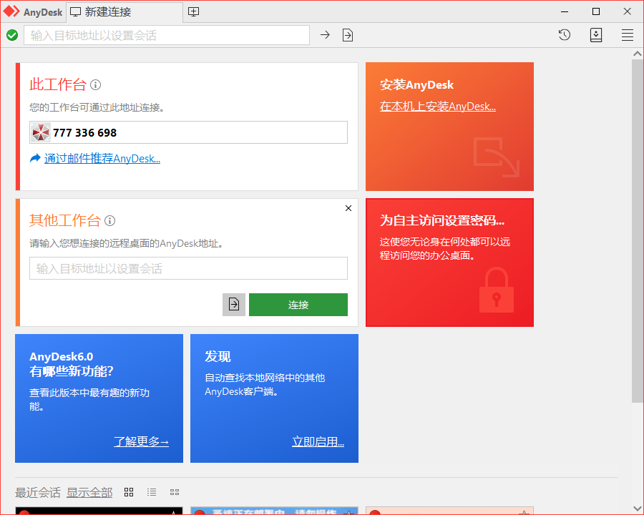Switch recent sessions to large tile view
Viewport: 644px width, 515px height.
tap(129, 492)
